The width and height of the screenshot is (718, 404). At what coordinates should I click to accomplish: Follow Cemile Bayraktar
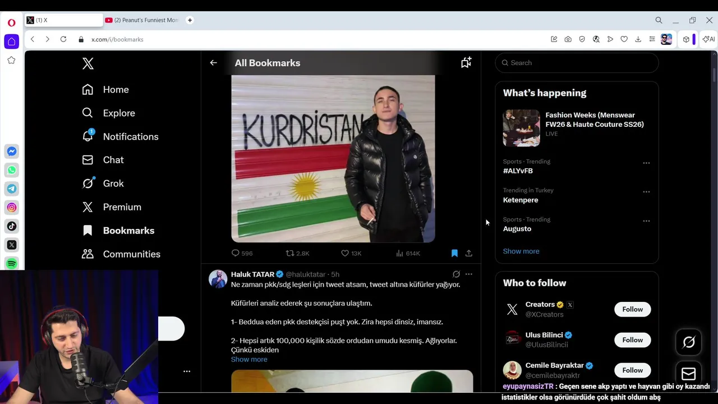coord(632,370)
